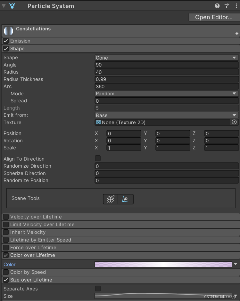Click the plus icon to show modules
The image size is (240, 301).
point(237,33)
